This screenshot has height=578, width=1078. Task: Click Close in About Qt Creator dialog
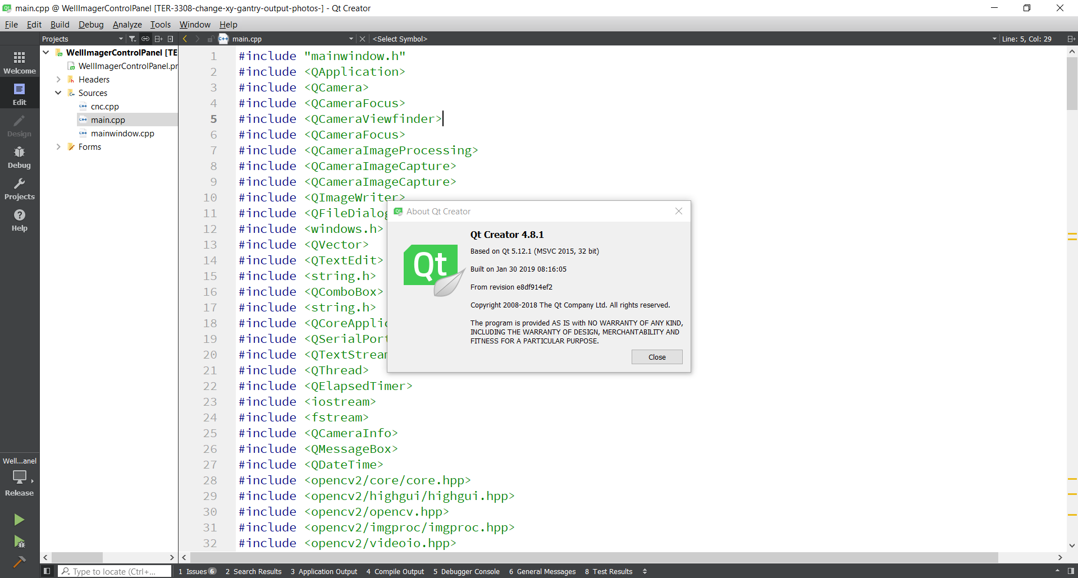pos(656,357)
